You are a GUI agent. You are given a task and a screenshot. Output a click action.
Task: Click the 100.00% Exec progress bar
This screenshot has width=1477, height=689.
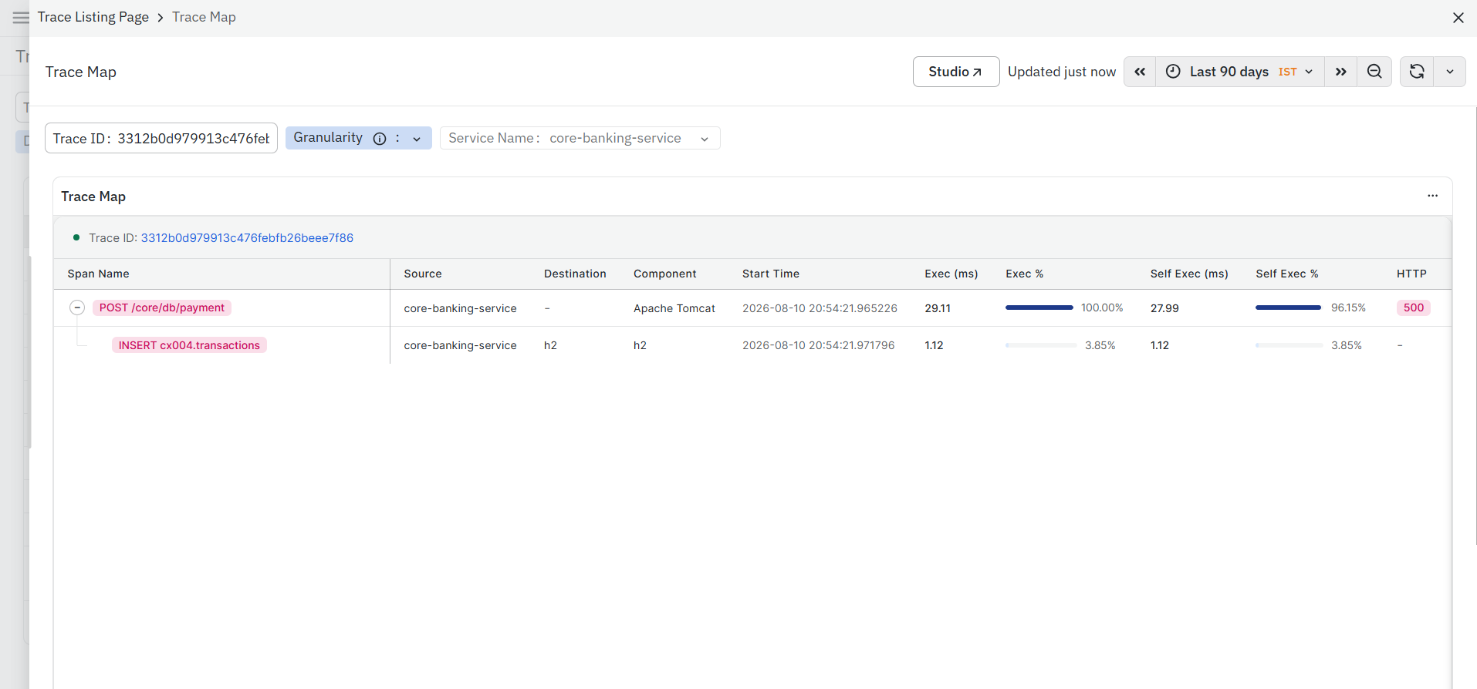click(1039, 308)
